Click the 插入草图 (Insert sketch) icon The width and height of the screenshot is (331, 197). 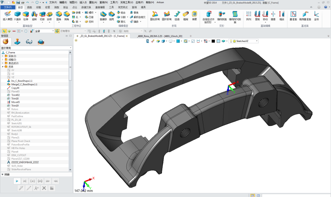(7, 15)
